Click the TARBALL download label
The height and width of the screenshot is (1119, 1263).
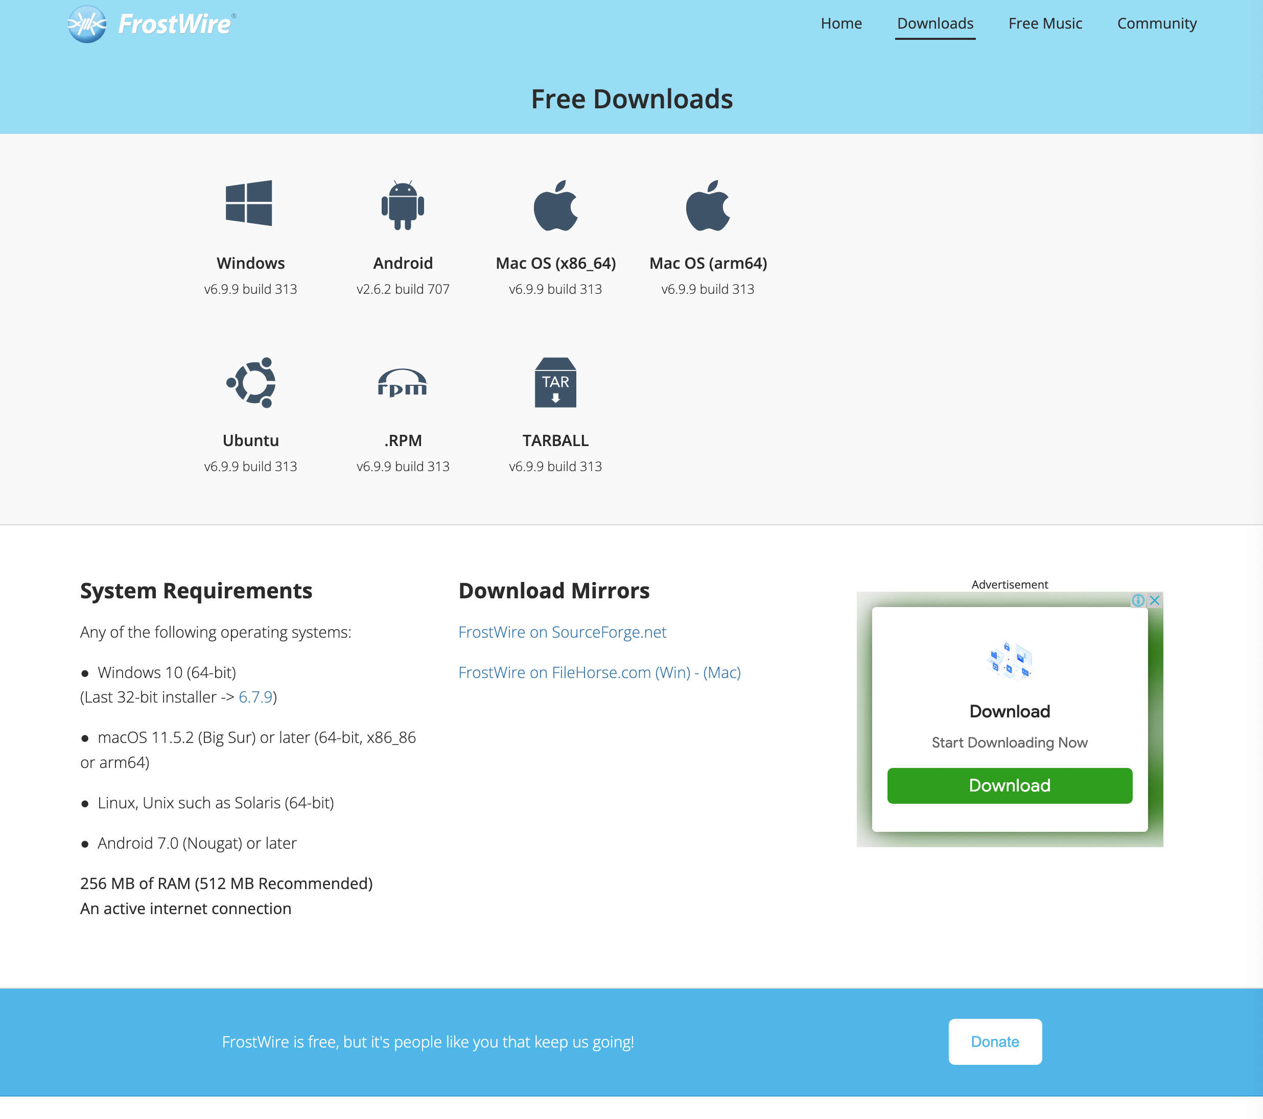coord(555,440)
